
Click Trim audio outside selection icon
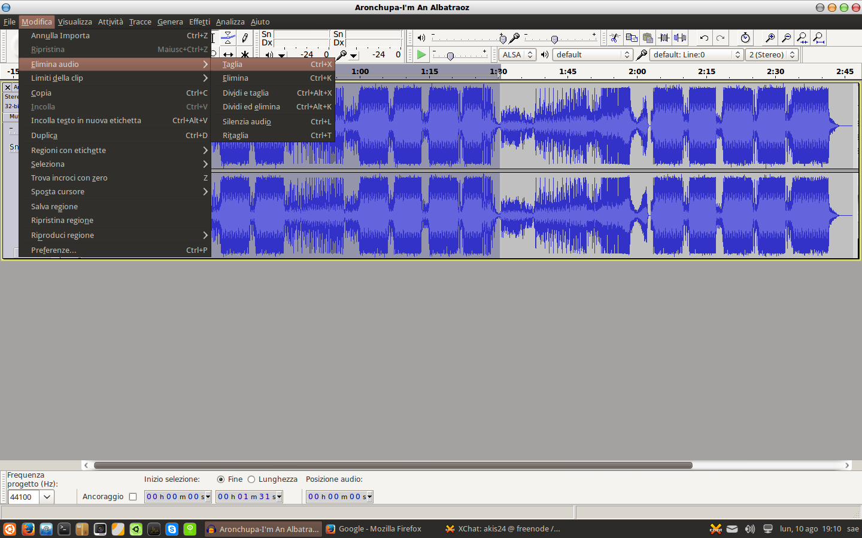click(x=664, y=38)
